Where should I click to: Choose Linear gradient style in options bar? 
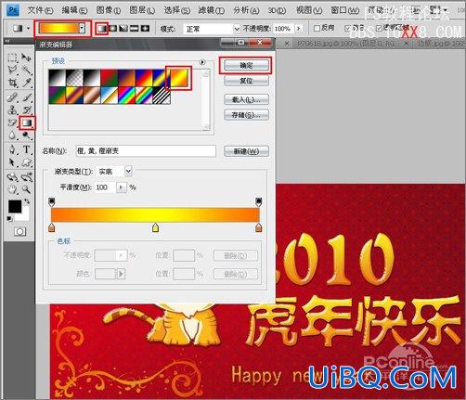tap(101, 29)
